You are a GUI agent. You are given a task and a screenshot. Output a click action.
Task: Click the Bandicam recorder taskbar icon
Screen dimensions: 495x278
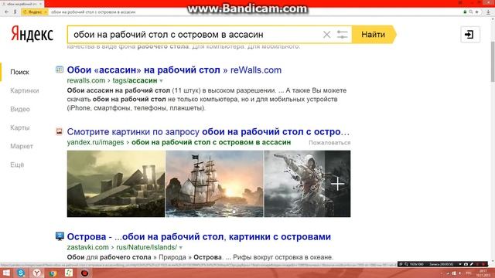click(84, 273)
